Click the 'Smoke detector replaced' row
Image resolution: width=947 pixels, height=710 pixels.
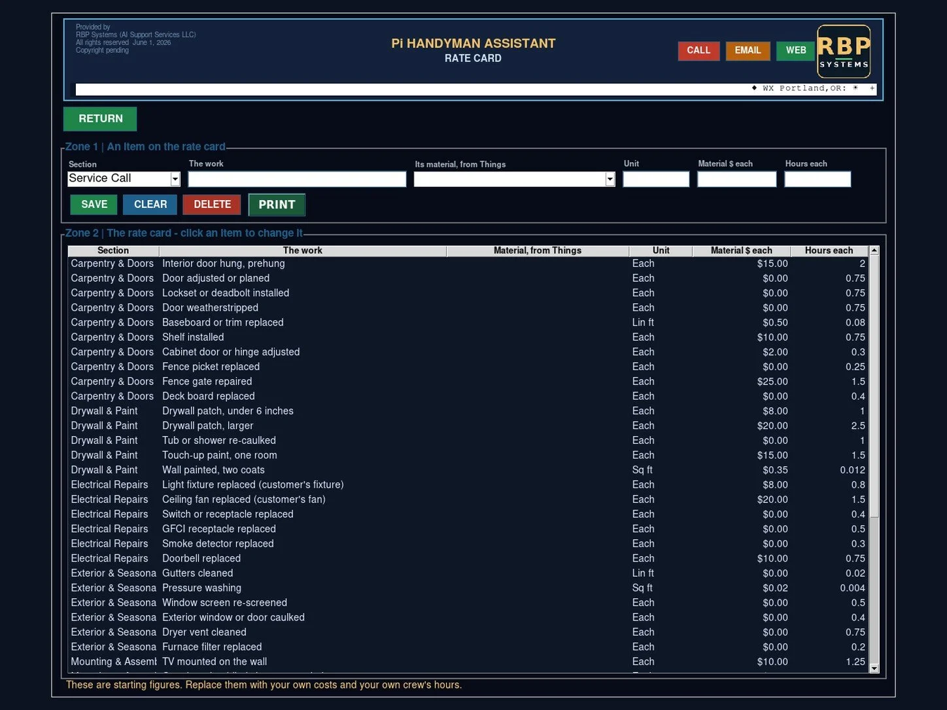coord(468,544)
